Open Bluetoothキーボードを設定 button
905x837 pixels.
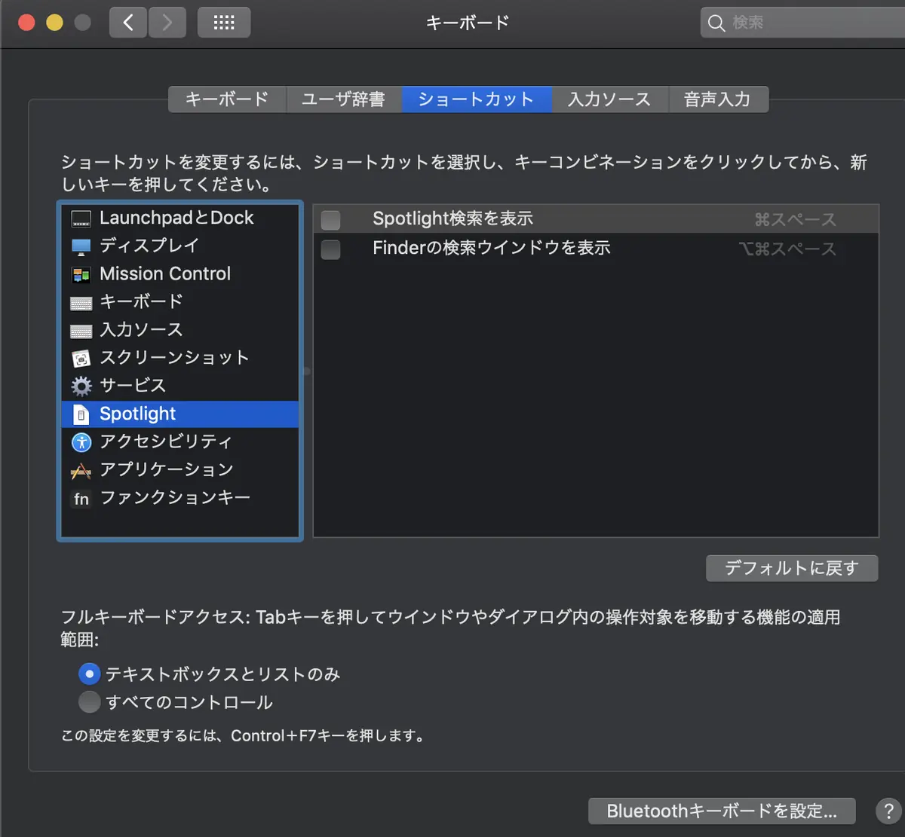pyautogui.click(x=722, y=811)
